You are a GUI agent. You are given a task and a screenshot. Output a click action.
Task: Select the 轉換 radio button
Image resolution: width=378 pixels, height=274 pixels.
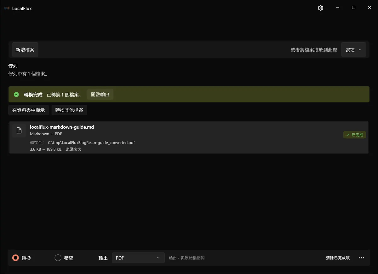click(15, 258)
